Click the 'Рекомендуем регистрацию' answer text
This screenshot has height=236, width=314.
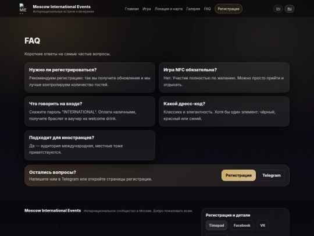pos(90,81)
